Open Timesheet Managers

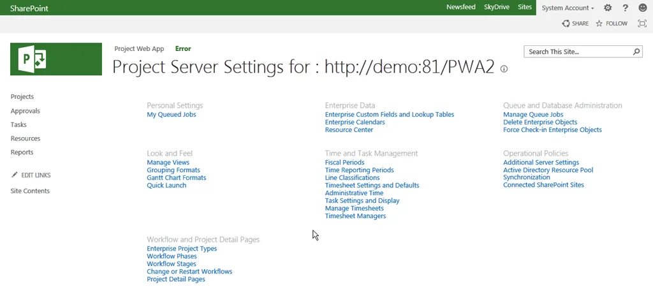pyautogui.click(x=355, y=216)
